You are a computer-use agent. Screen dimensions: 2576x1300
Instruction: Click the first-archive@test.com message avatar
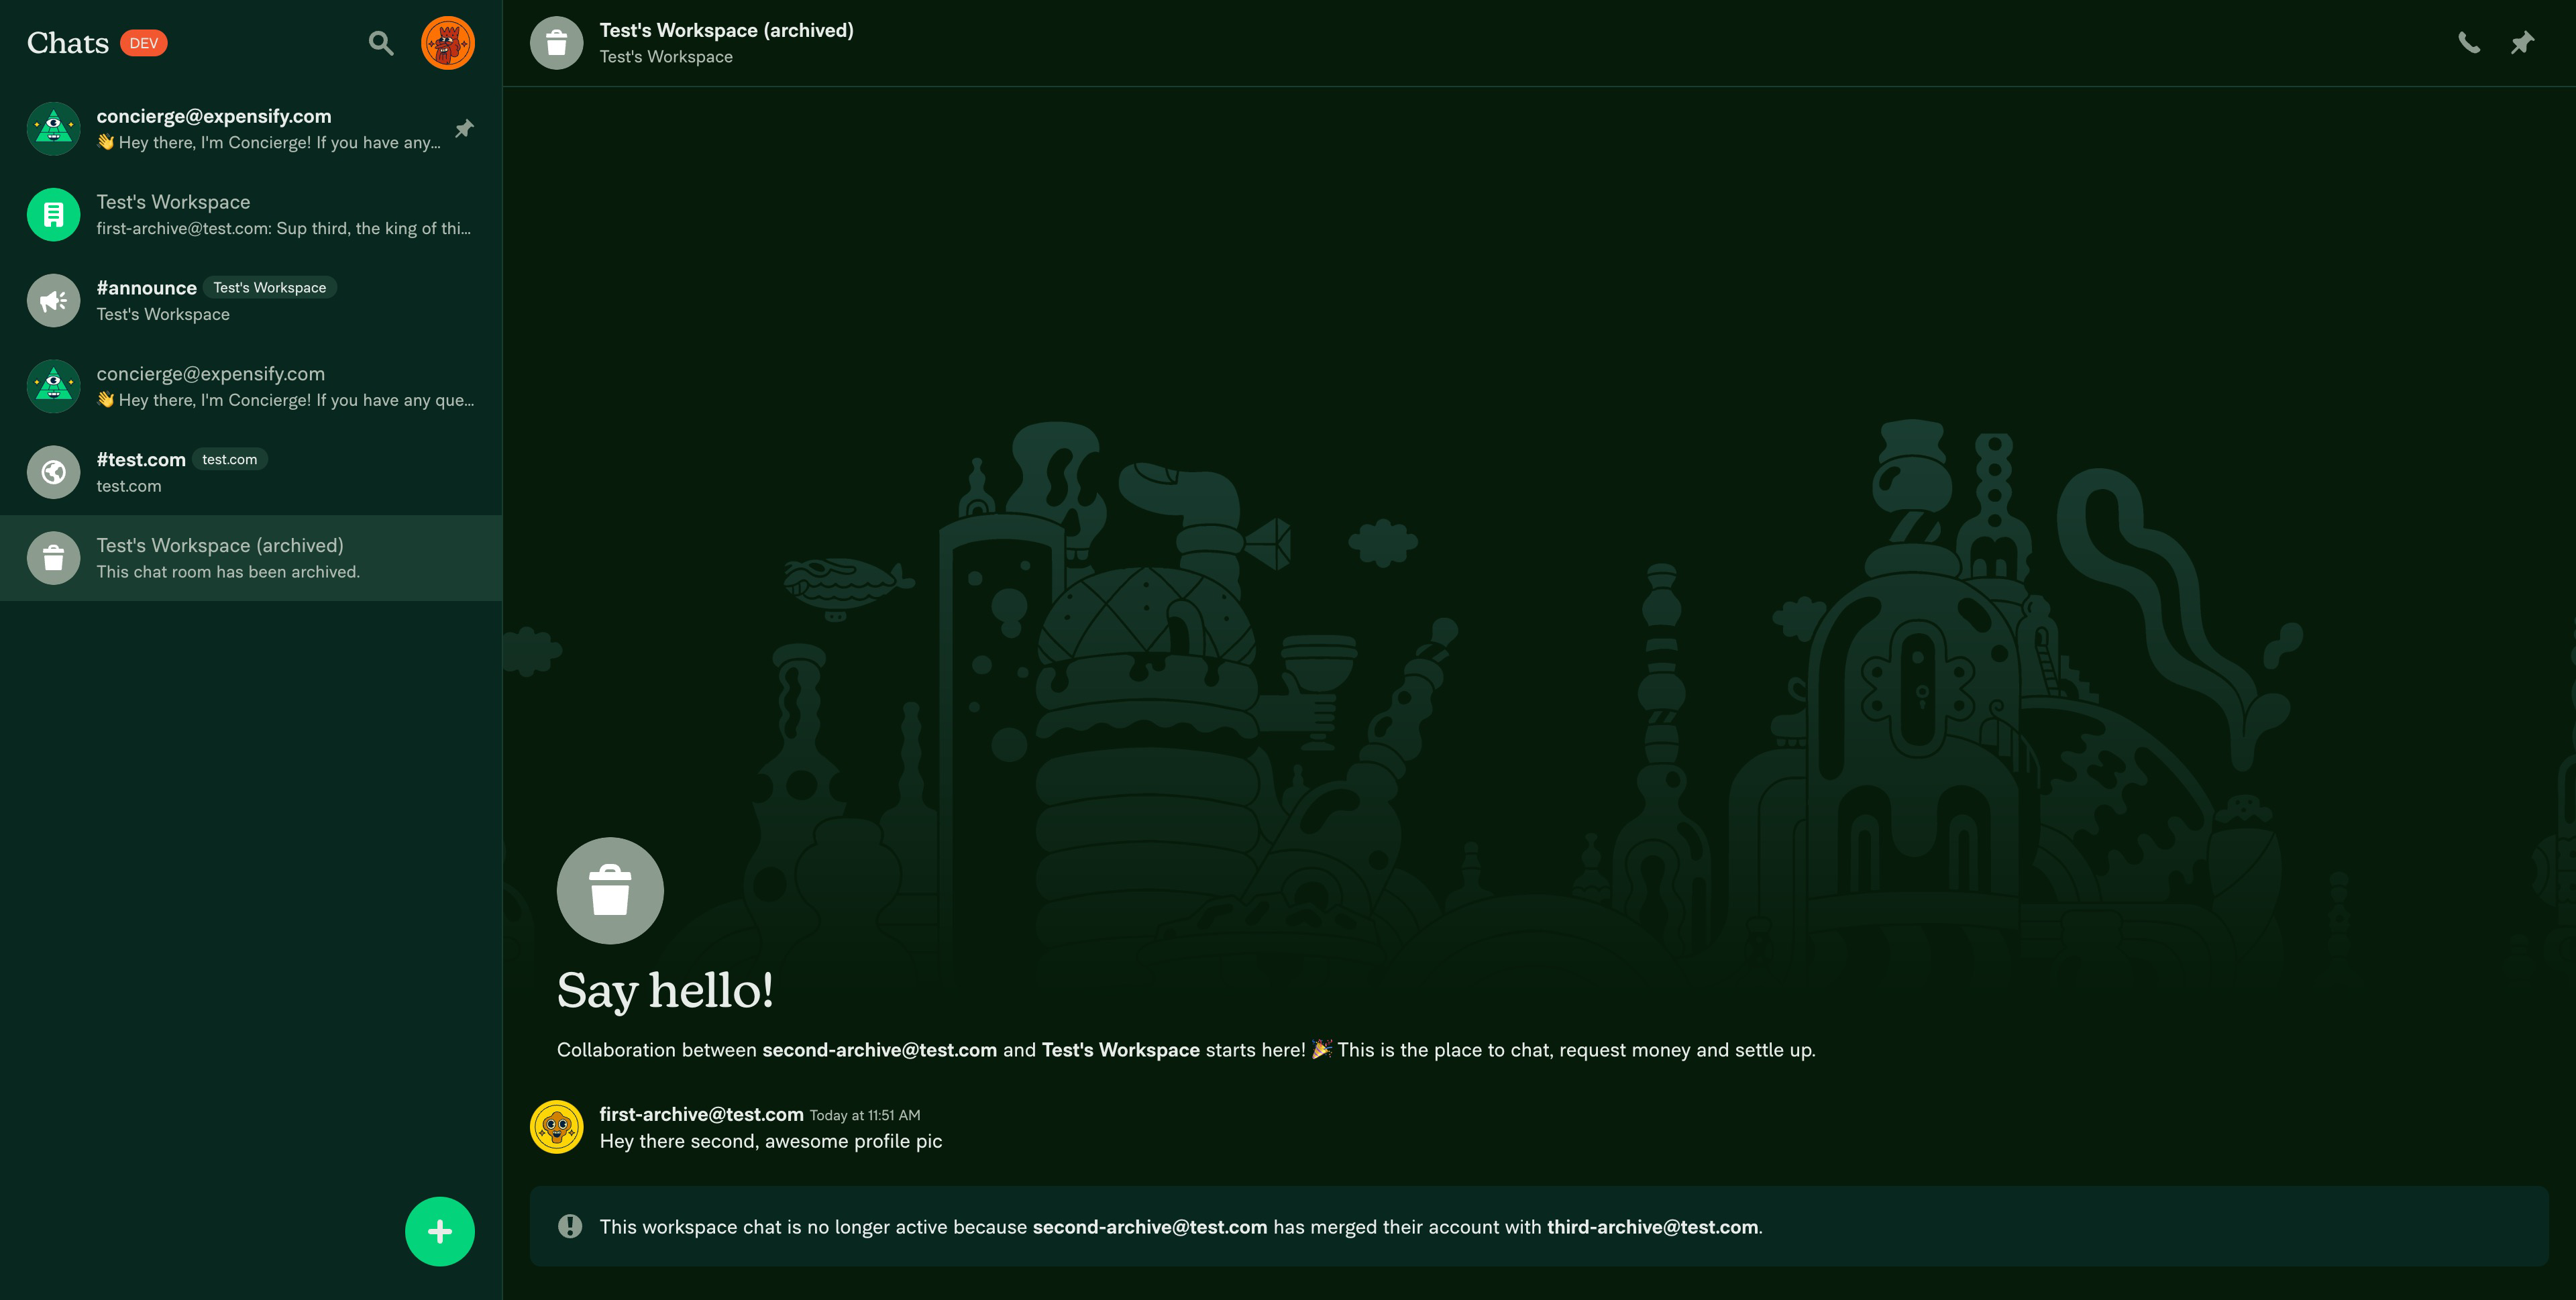click(x=557, y=1127)
